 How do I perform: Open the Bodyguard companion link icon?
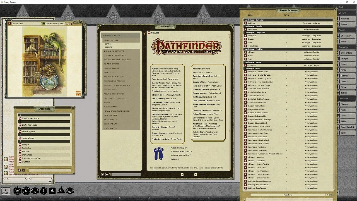point(246,36)
